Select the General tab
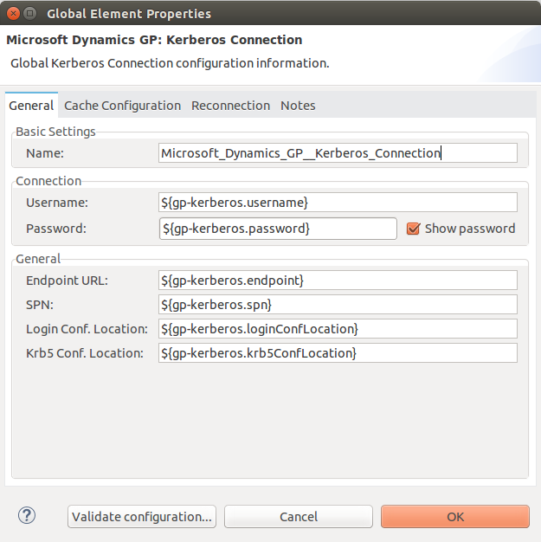Image resolution: width=541 pixels, height=542 pixels. [31, 106]
